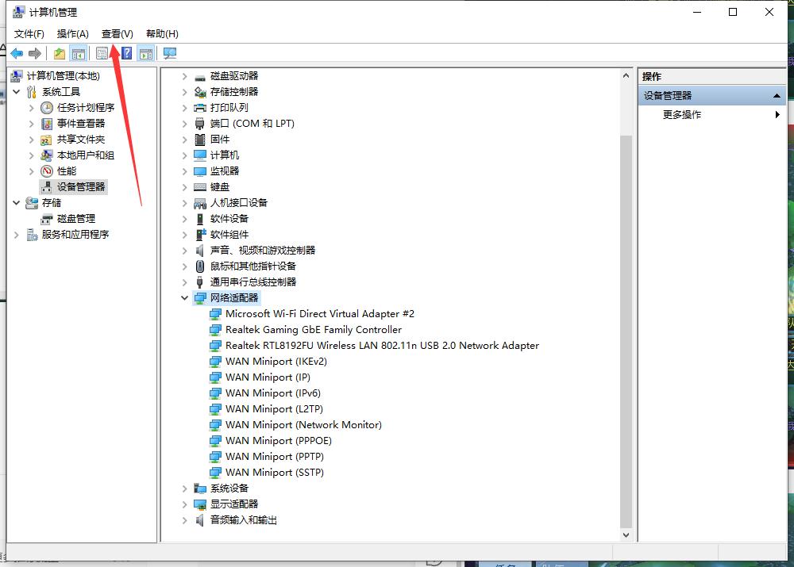
Task: Click the Back arrow toolbar icon
Action: (x=17, y=53)
